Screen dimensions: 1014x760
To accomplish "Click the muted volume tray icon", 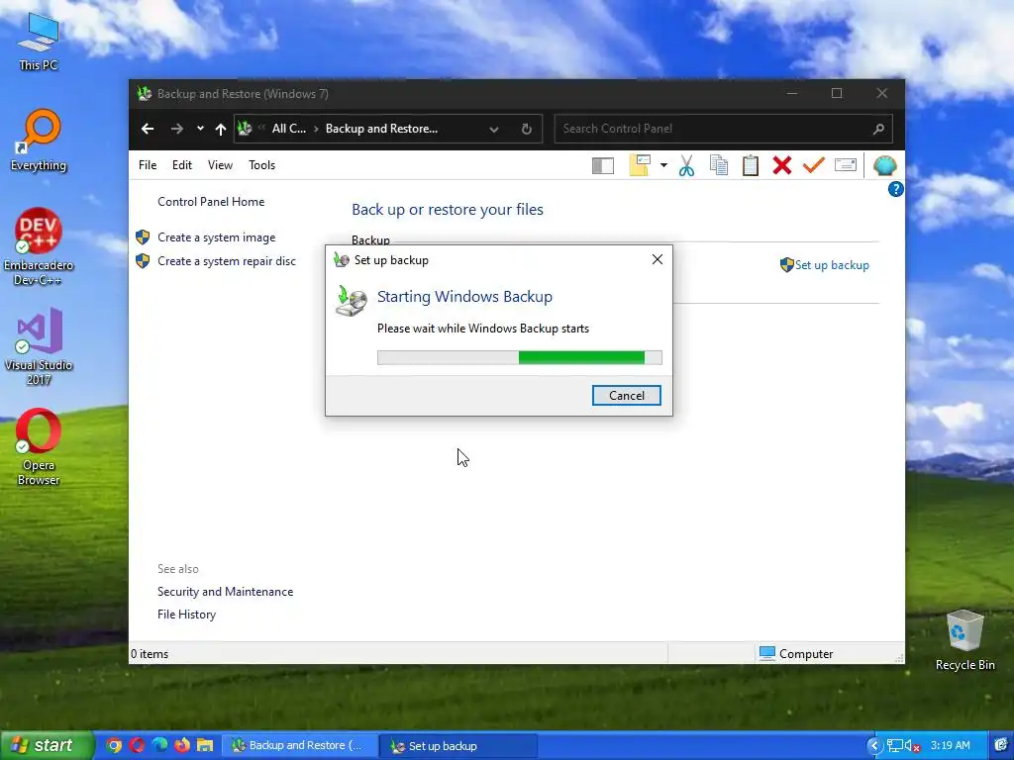I will (x=912, y=746).
